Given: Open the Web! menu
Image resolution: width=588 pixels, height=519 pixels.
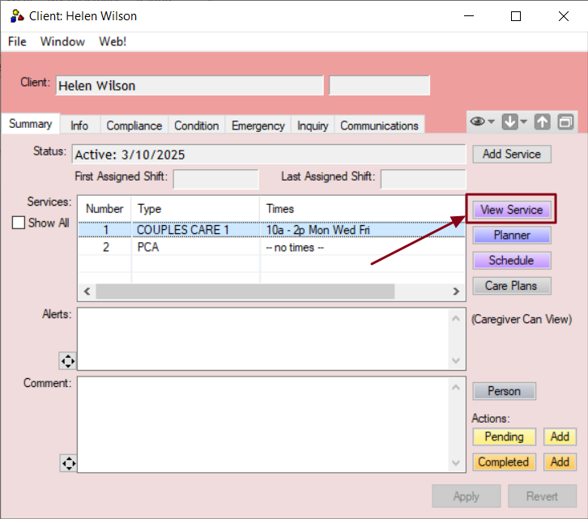Looking at the screenshot, I should tap(113, 41).
